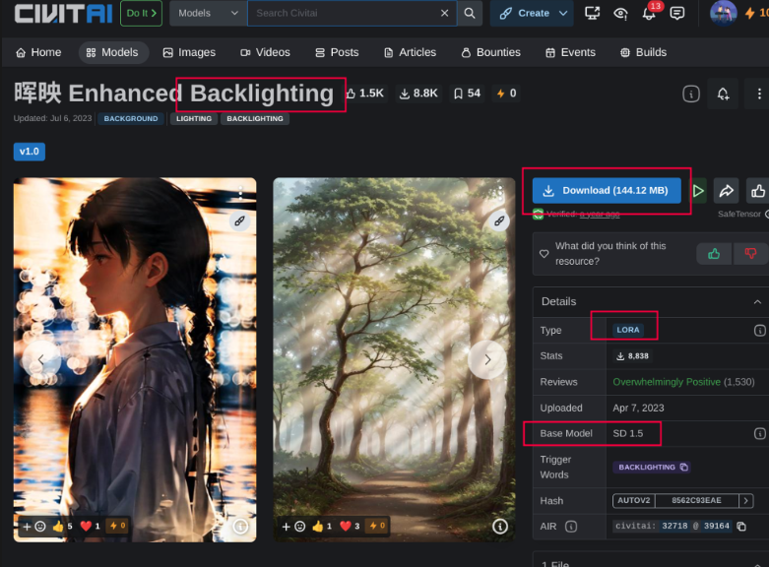Clear the search field with X
Screen dimensions: 769x567
pyautogui.click(x=444, y=13)
